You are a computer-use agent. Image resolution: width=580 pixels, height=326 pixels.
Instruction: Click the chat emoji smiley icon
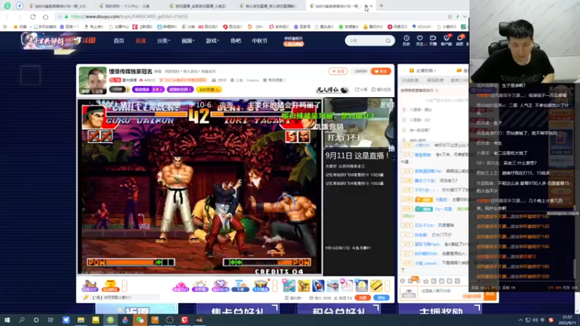[x=402, y=281]
